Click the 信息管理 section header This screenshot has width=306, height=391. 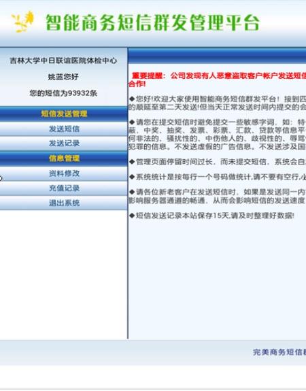(64, 158)
